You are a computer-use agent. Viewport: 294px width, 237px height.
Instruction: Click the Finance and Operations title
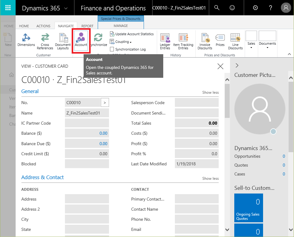click(x=113, y=8)
